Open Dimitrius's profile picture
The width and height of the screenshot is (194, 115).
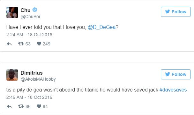(x=12, y=75)
